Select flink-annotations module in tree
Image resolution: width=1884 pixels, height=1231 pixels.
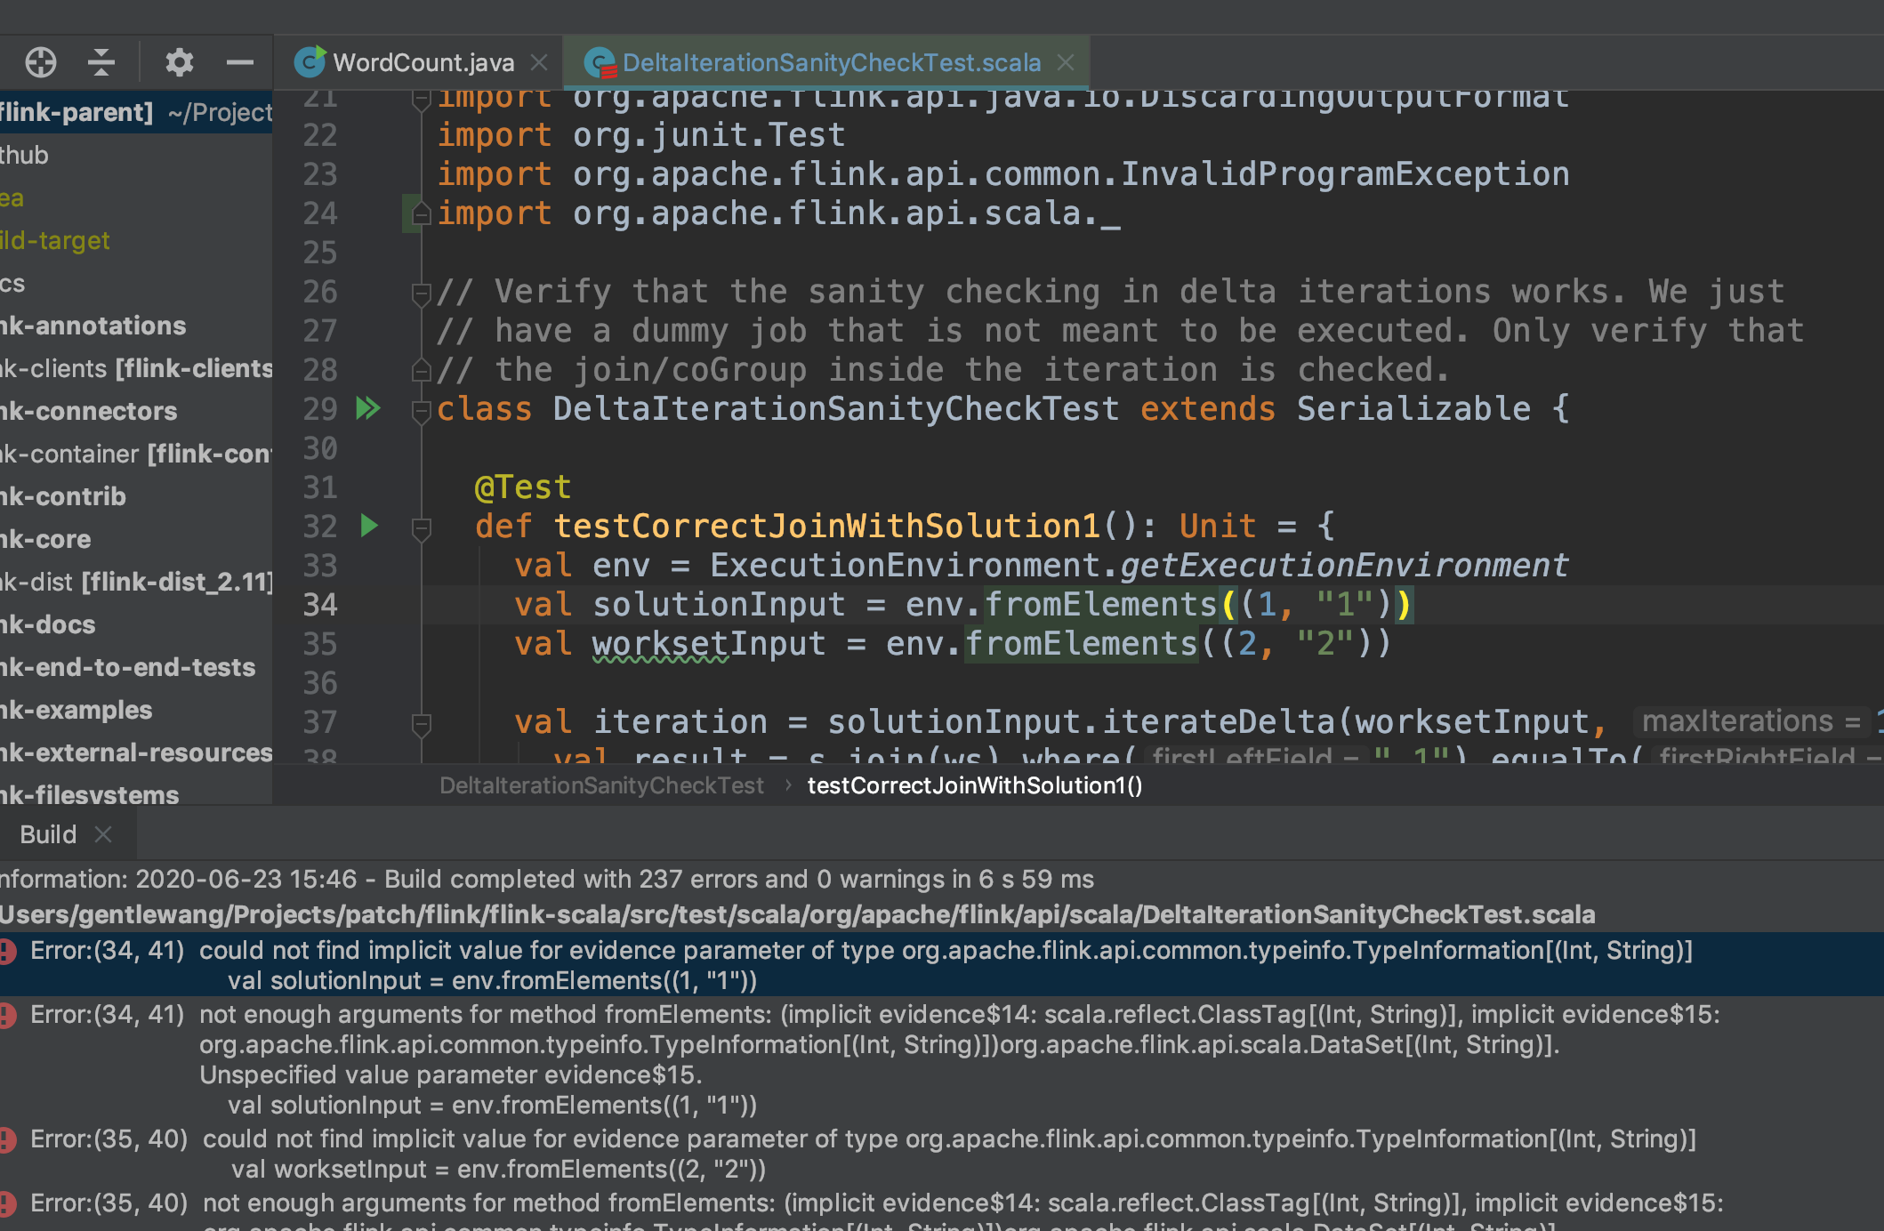[x=136, y=326]
